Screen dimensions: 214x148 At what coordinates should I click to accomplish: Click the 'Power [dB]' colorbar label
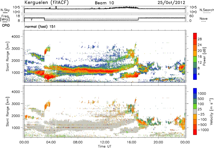[x=204, y=56]
